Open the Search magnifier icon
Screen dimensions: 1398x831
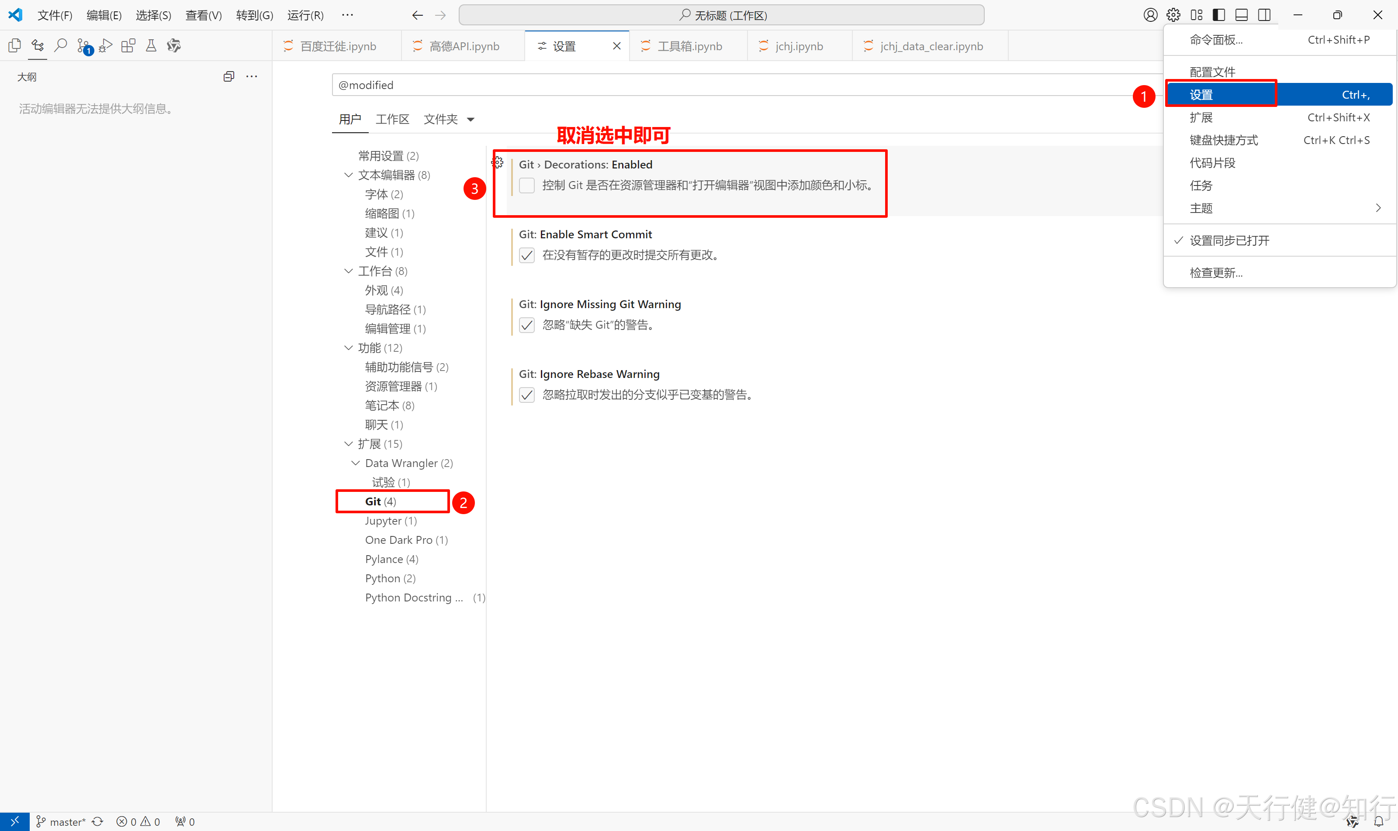pos(61,45)
